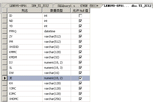This screenshot has width=153, height=102.
Task: Toggle Allow Null for the YJMC column
Action: click(x=80, y=88)
